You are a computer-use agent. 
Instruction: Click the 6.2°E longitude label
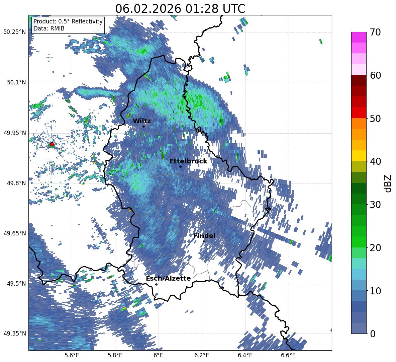(x=202, y=355)
